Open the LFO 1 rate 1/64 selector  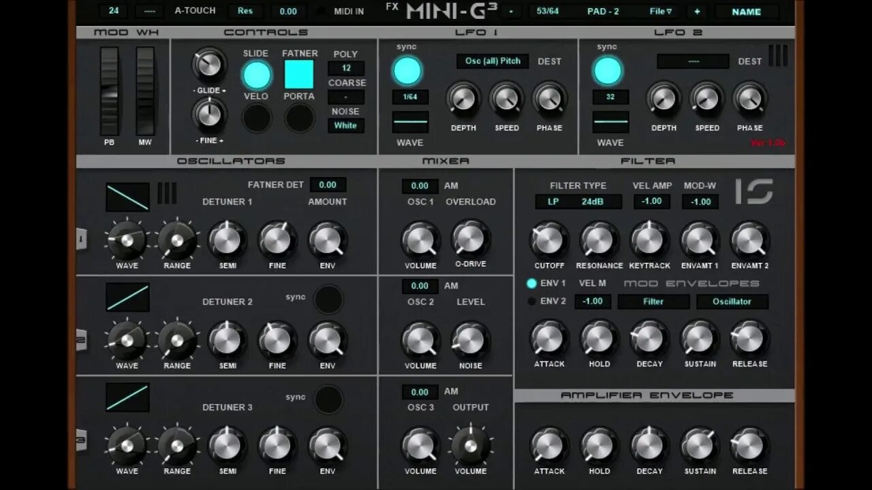(x=410, y=97)
